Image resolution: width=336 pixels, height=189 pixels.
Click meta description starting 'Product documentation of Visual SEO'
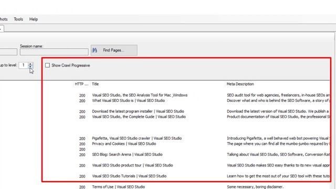(278, 117)
